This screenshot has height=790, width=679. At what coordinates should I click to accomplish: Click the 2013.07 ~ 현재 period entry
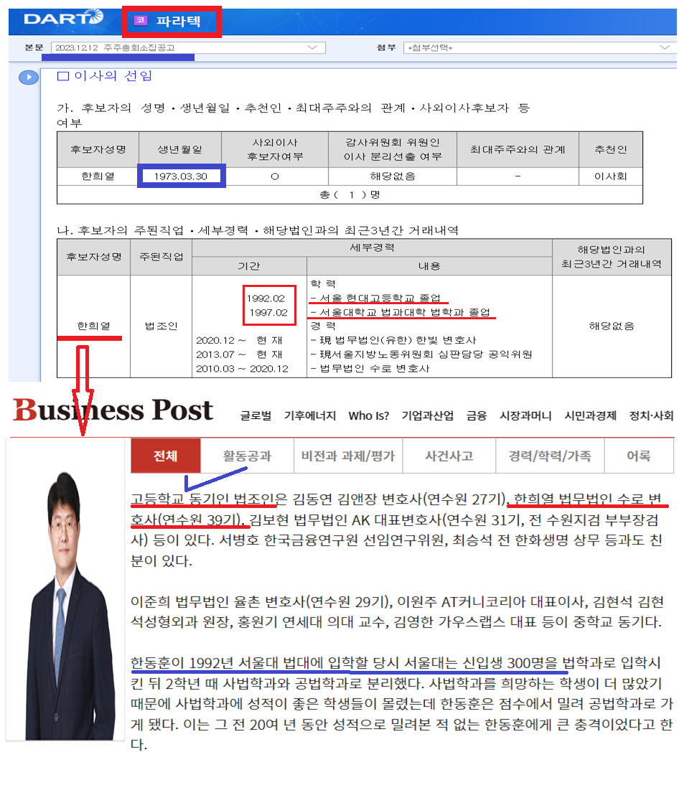pos(239,354)
